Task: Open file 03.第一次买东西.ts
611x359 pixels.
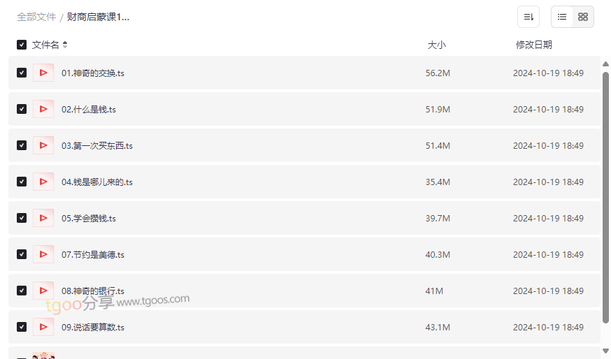Action: click(x=97, y=145)
